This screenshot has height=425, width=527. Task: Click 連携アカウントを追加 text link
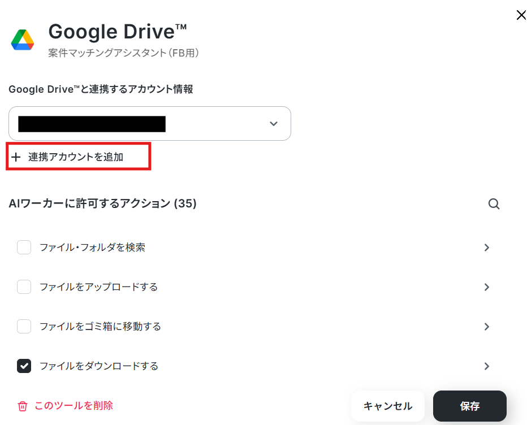pos(76,157)
